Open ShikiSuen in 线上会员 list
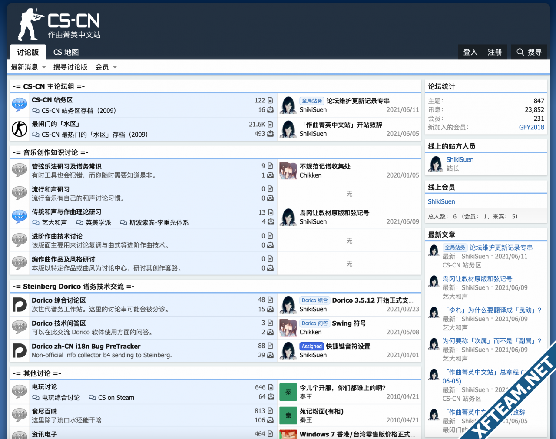 (x=441, y=201)
